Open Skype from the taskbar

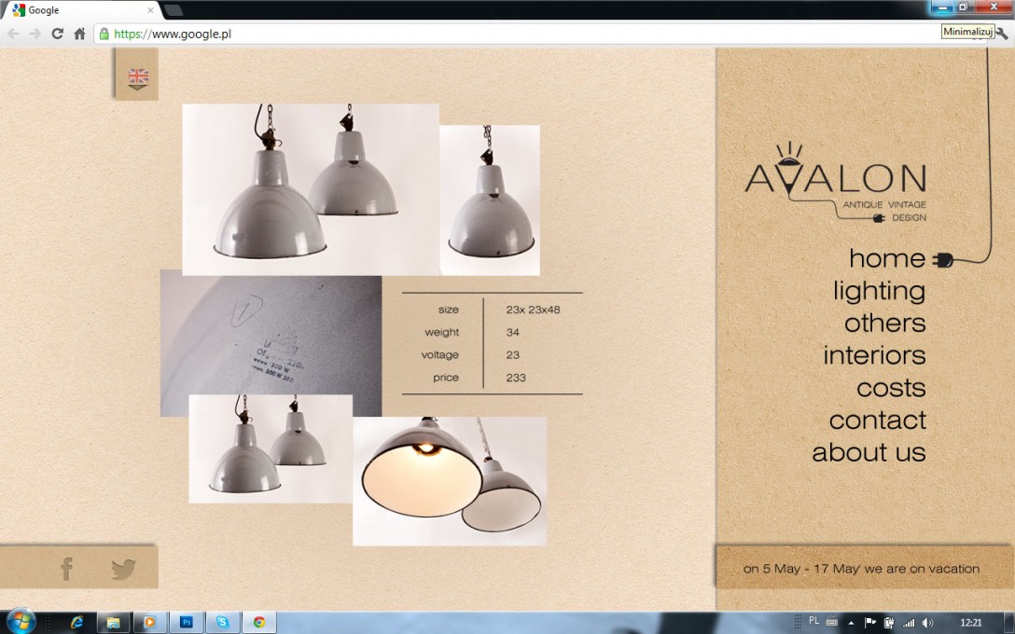222,622
